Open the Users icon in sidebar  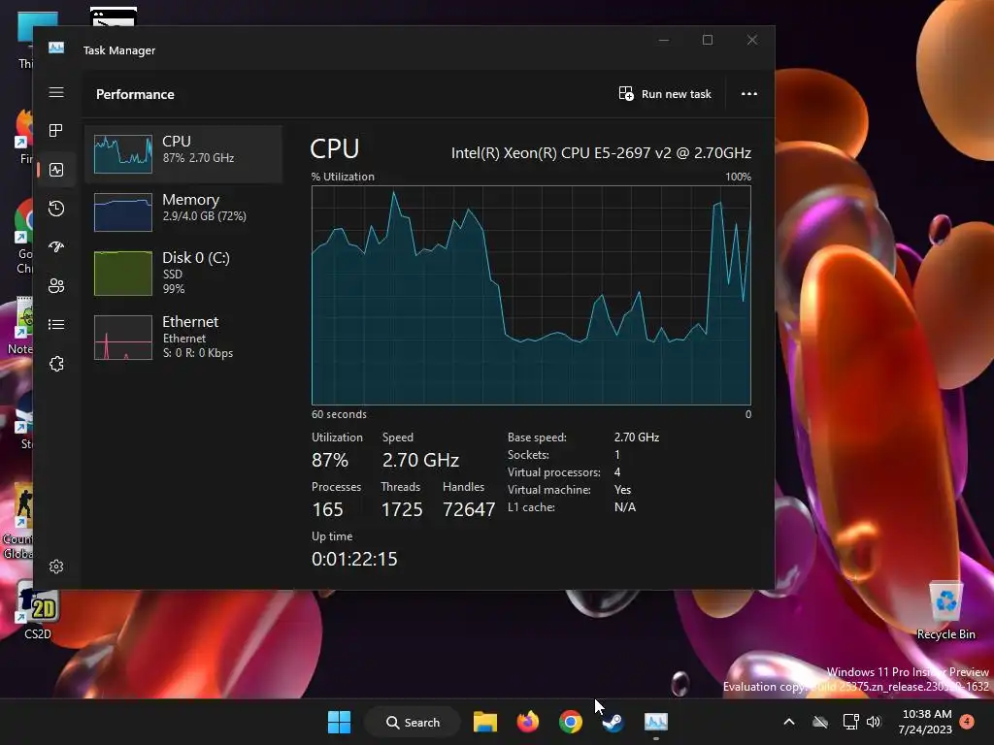(56, 286)
